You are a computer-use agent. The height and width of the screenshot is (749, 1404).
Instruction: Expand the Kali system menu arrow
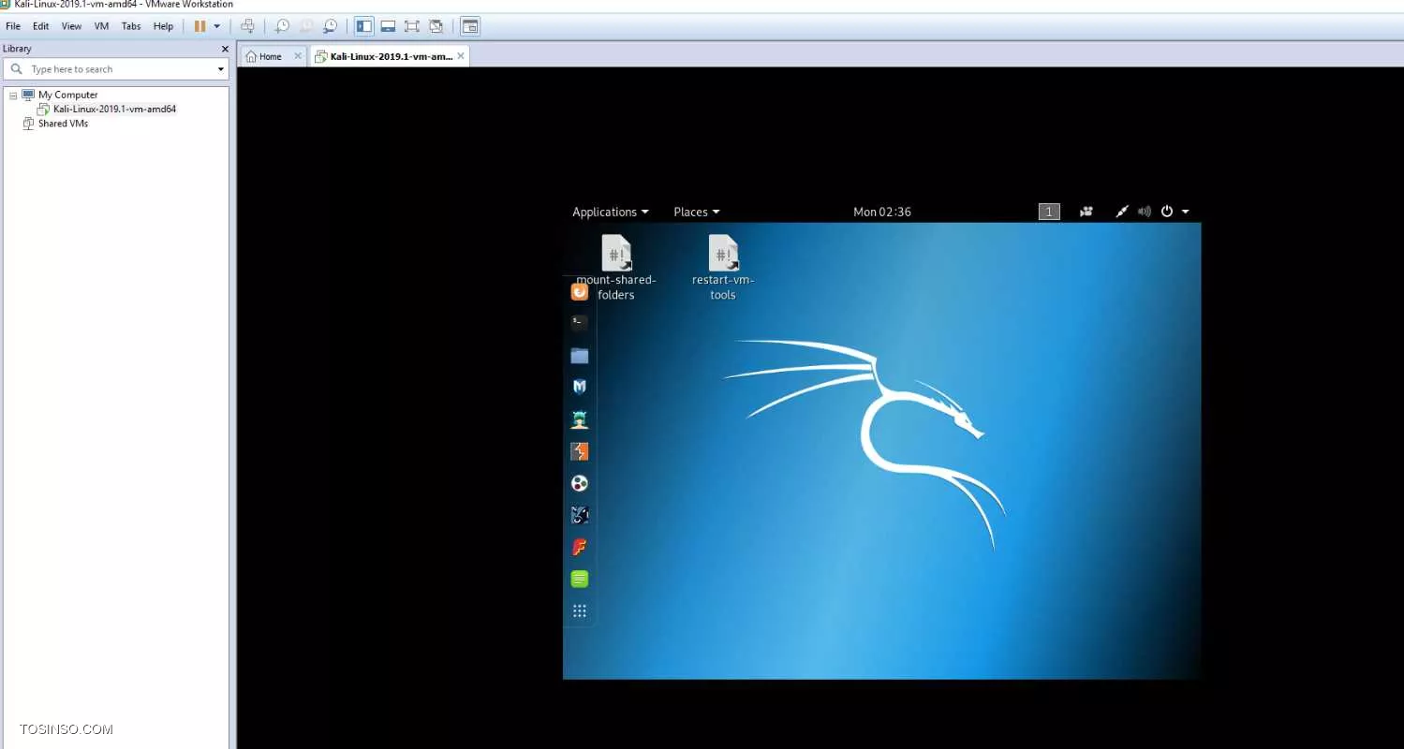click(1185, 212)
